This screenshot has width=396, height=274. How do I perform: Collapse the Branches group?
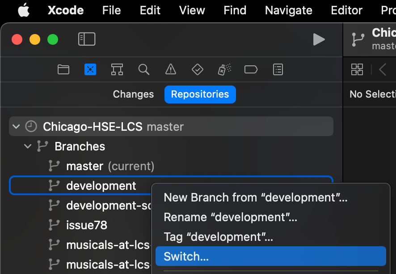point(28,146)
